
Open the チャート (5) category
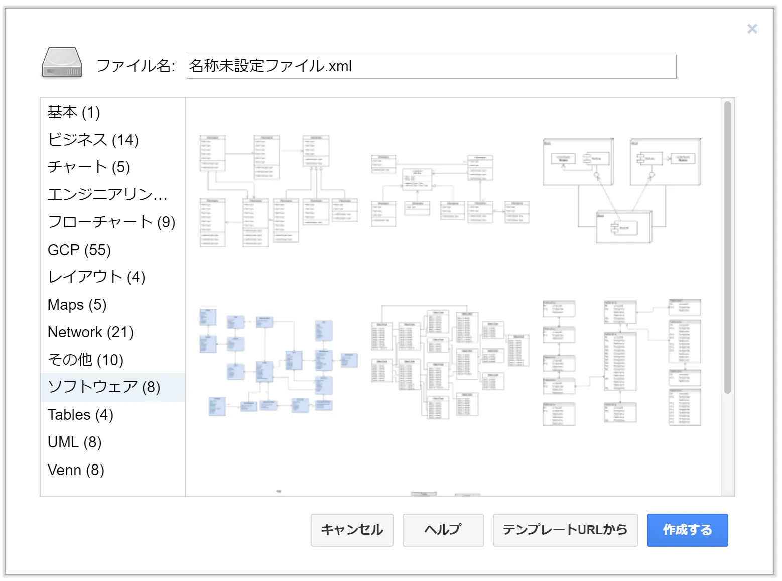pos(112,167)
